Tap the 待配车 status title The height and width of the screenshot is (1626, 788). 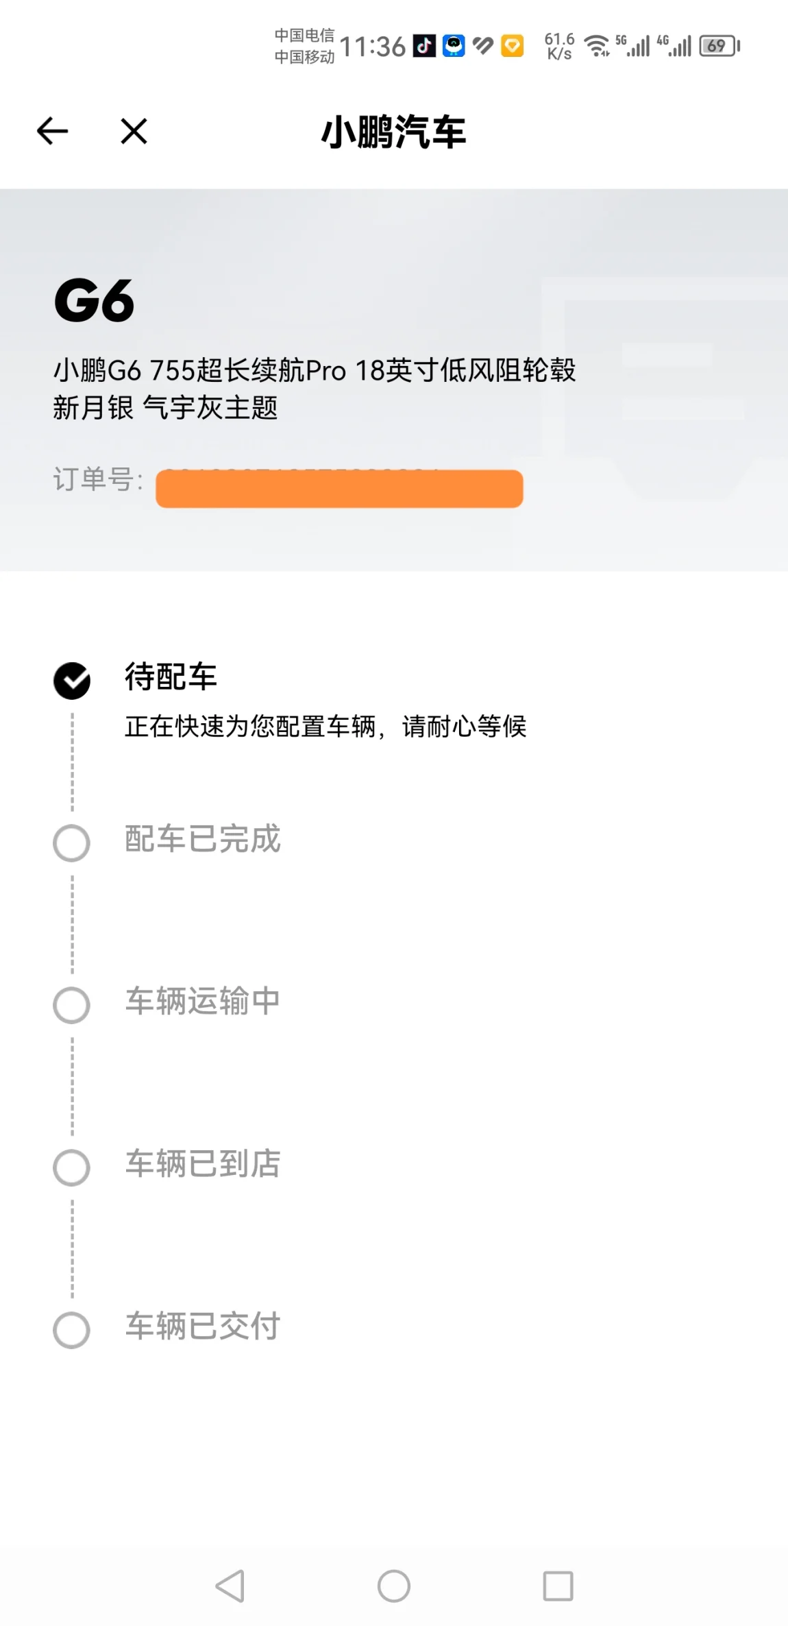[x=171, y=677]
